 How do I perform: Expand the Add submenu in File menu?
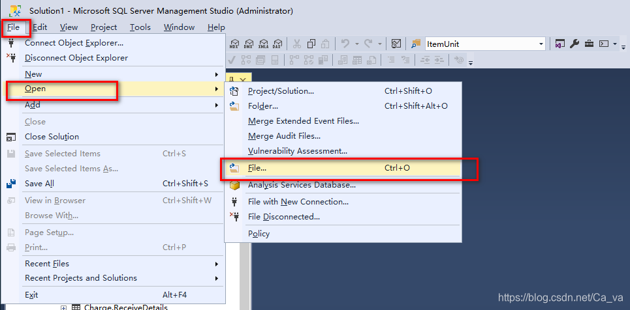(x=217, y=105)
